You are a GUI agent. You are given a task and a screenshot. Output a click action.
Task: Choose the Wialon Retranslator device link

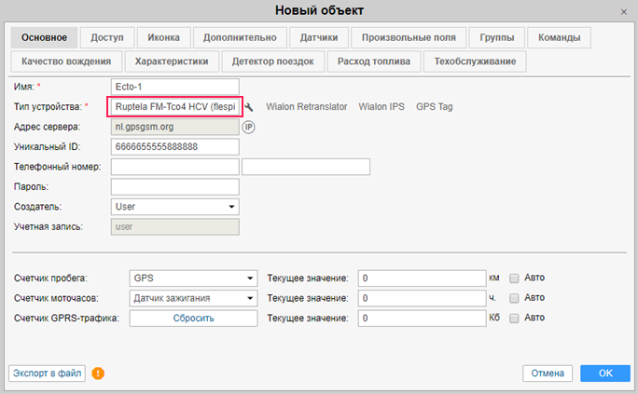(307, 107)
